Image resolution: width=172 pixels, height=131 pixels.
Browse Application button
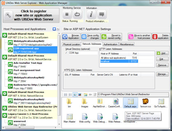pyautogui.click(x=71, y=37)
